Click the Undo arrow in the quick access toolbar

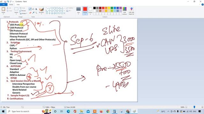tap(8, 2)
